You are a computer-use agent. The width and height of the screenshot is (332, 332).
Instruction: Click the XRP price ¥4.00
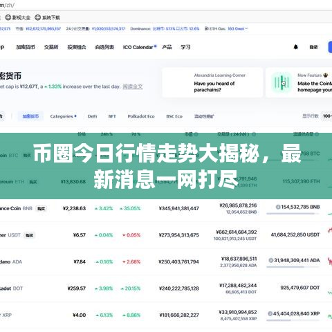(80, 315)
